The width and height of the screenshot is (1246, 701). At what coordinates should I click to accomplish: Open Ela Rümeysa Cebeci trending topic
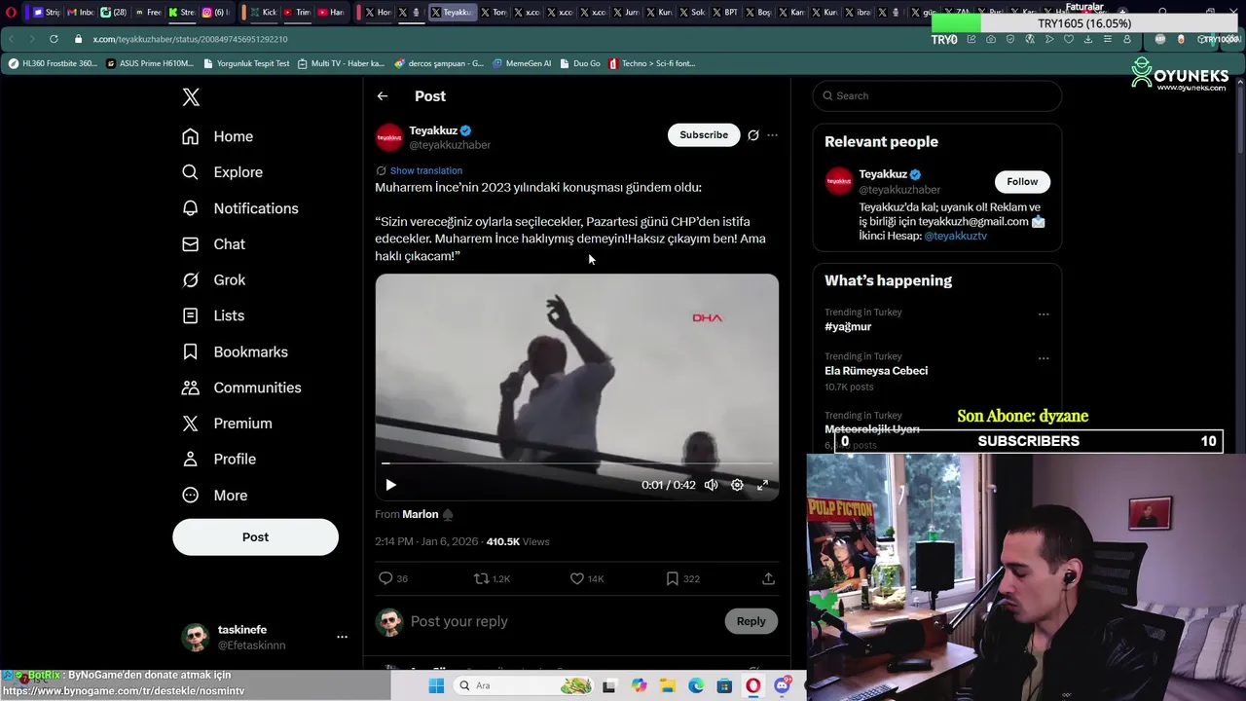click(876, 371)
